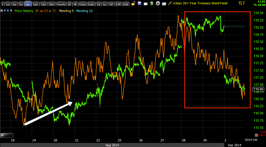This screenshot has width=266, height=147.
Task: Switch to the tick 't' timeframe tab
Action: (3, 4)
